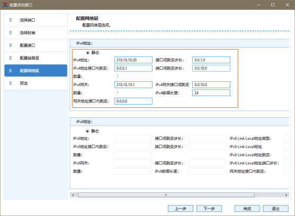Click the list icon beside 选择端口
Screen dimensions: 295x216
pos(11,20)
